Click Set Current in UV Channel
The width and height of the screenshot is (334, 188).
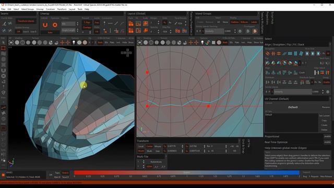(x=324, y=116)
